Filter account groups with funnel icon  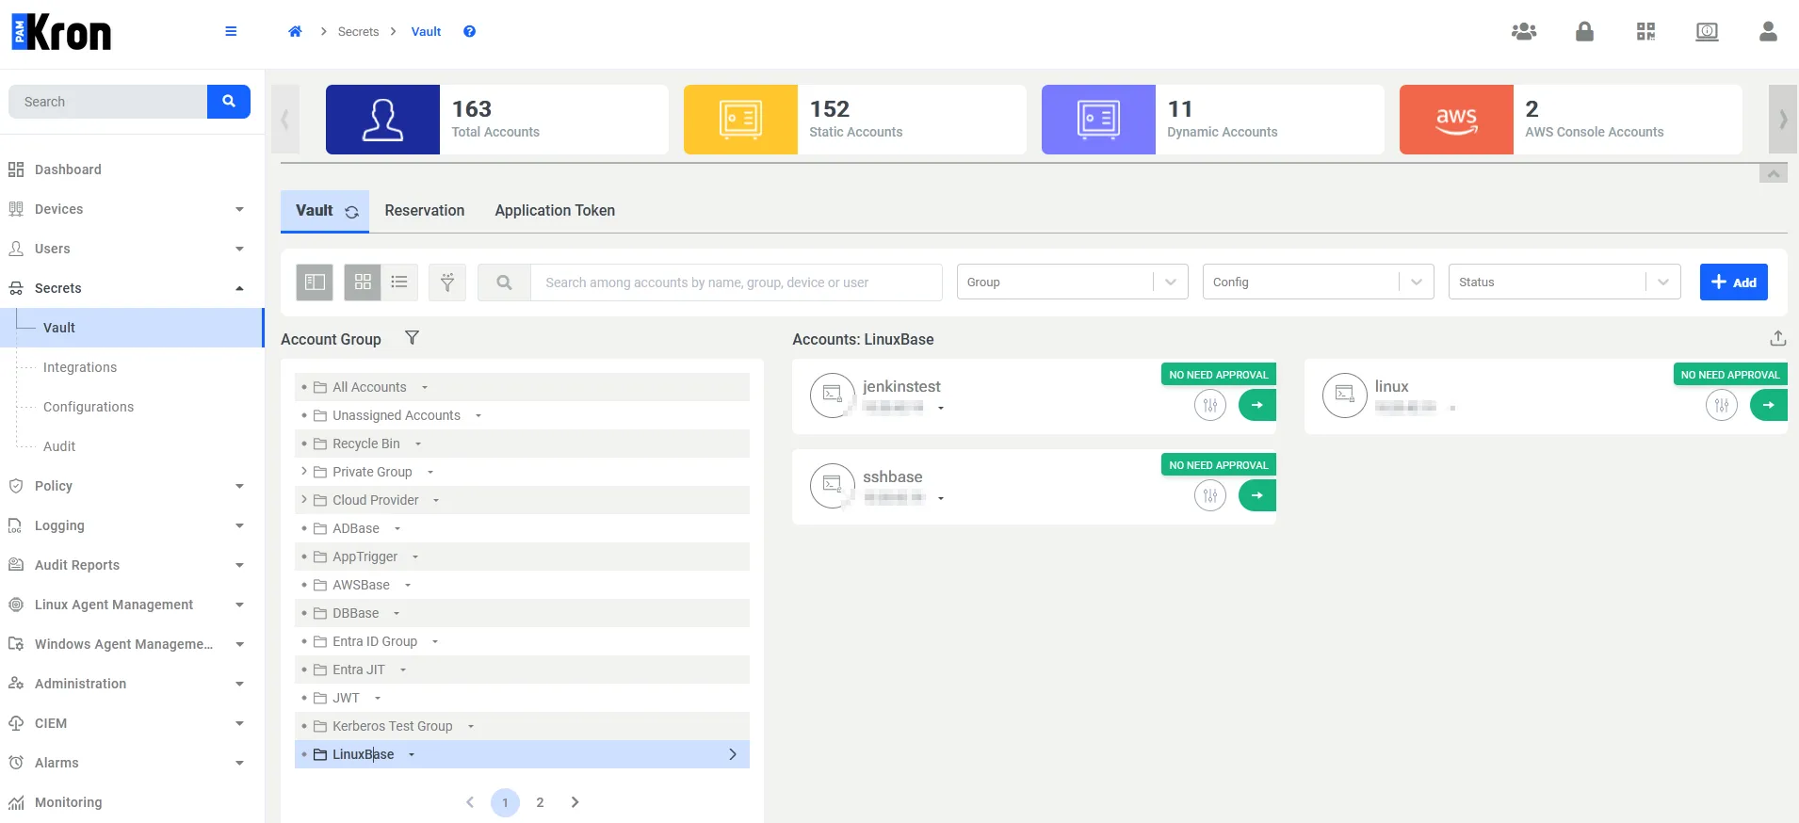click(412, 338)
